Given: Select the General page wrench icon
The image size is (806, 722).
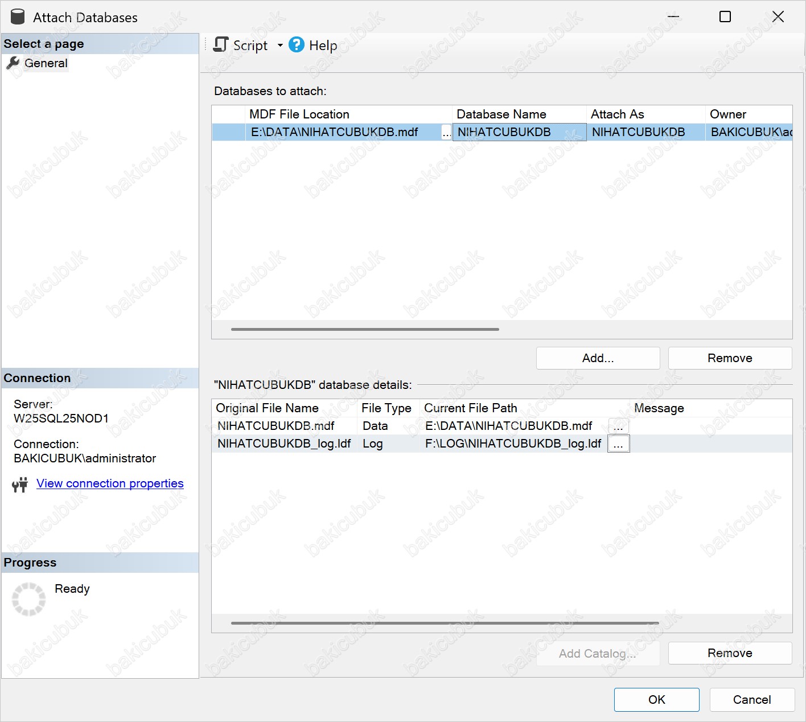Looking at the screenshot, I should point(13,63).
